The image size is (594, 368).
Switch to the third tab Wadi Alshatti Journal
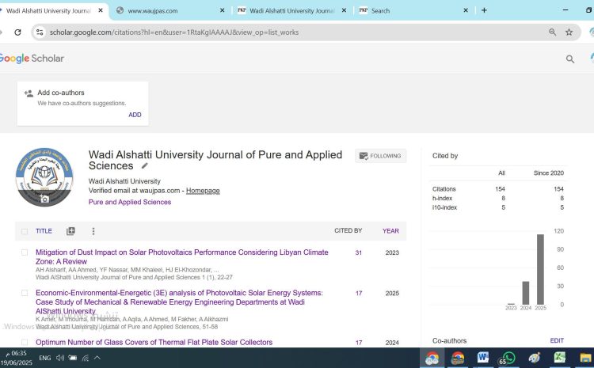(x=291, y=10)
